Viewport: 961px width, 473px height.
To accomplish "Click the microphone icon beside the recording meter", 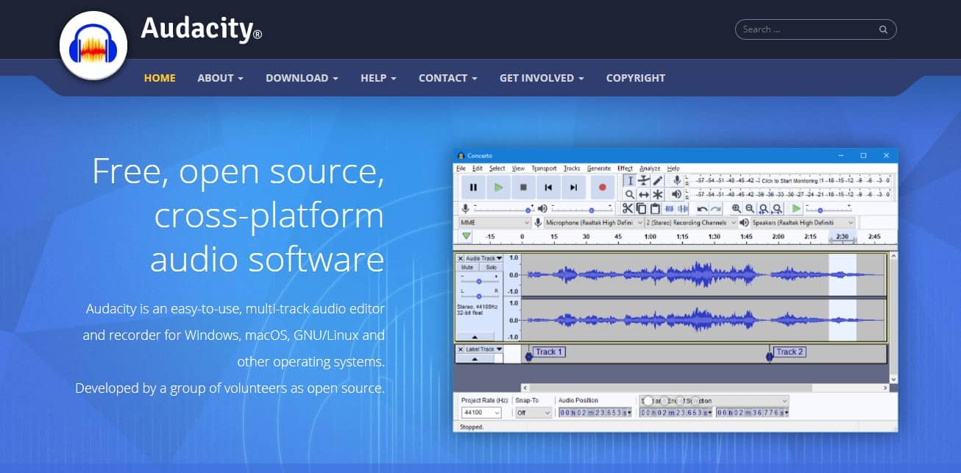I will tap(677, 181).
